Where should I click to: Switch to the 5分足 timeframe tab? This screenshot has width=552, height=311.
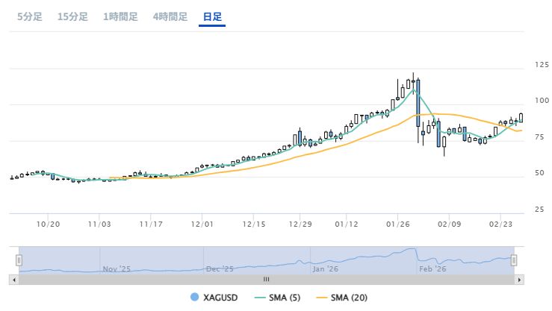[x=30, y=16]
